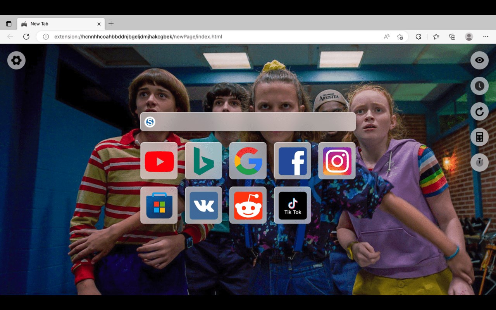Screen dimensions: 496x310
Task: Open the clock widget button
Action: 479,86
